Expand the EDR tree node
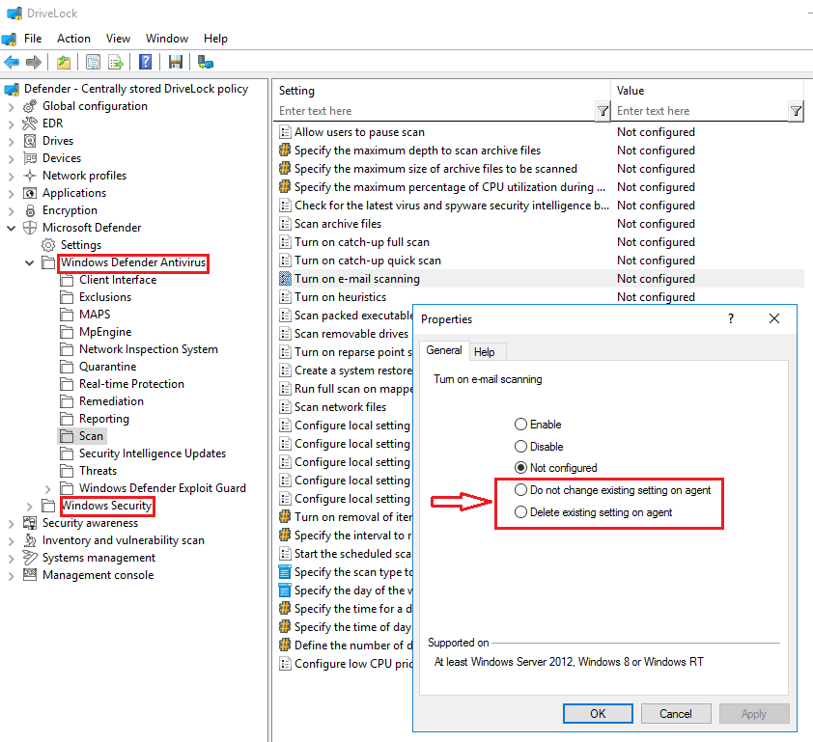Image resolution: width=813 pixels, height=742 pixels. (x=12, y=124)
